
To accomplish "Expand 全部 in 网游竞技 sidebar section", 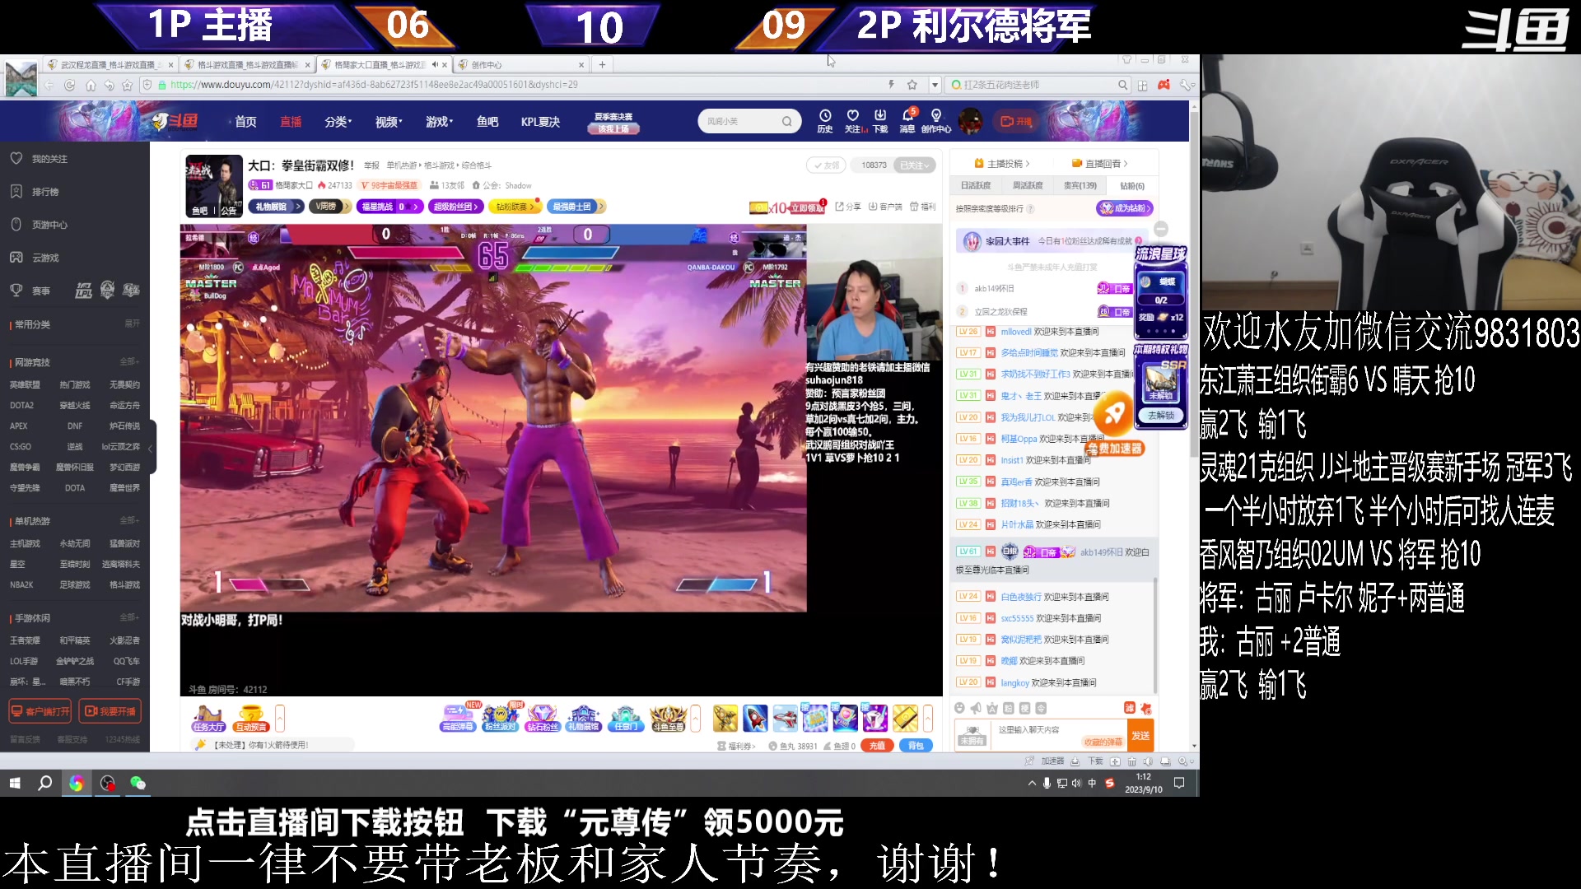I will pyautogui.click(x=129, y=361).
